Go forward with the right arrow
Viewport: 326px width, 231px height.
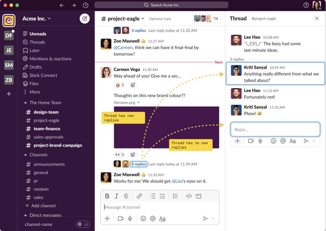pyautogui.click(x=74, y=5)
